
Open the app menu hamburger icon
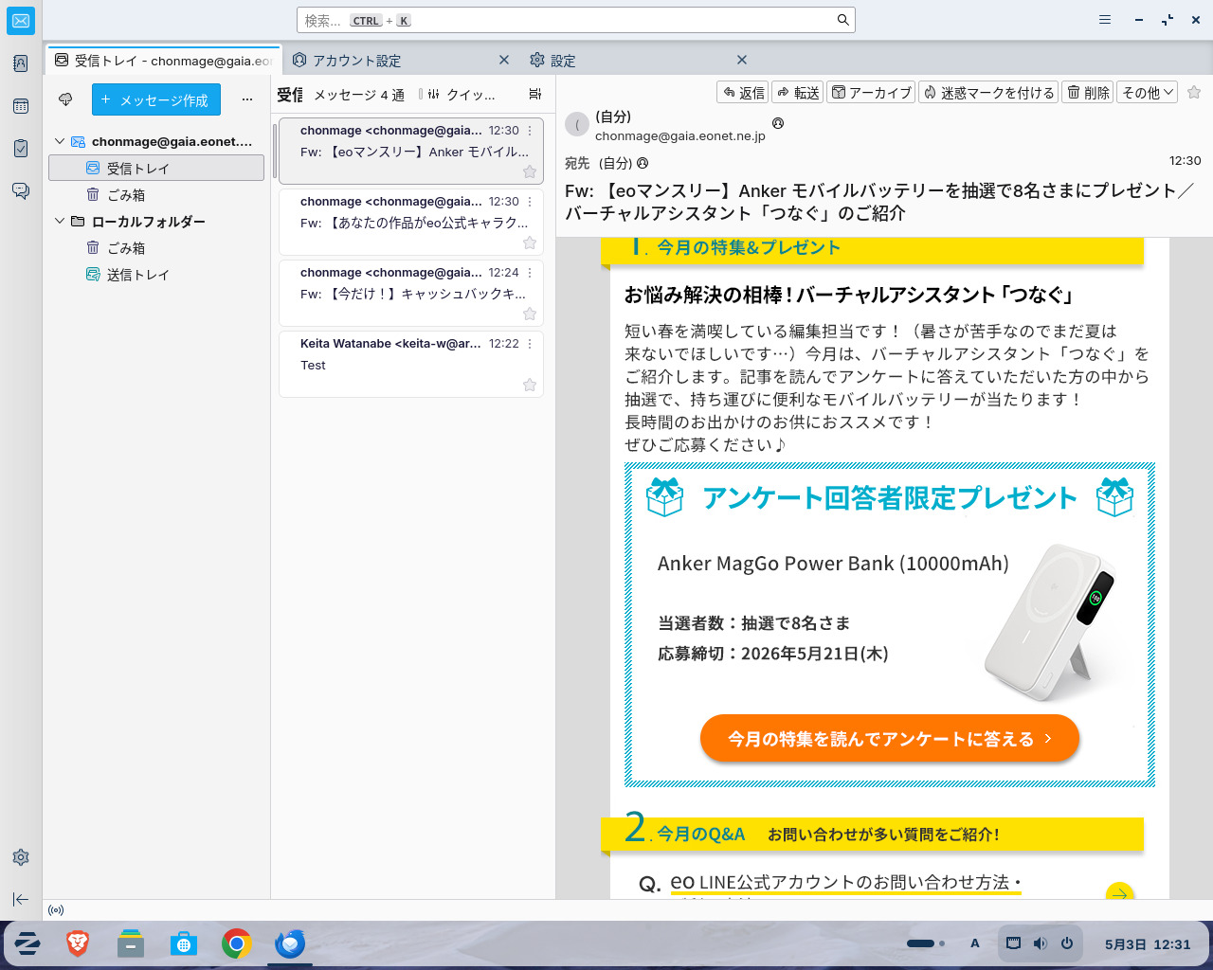pos(1105,20)
